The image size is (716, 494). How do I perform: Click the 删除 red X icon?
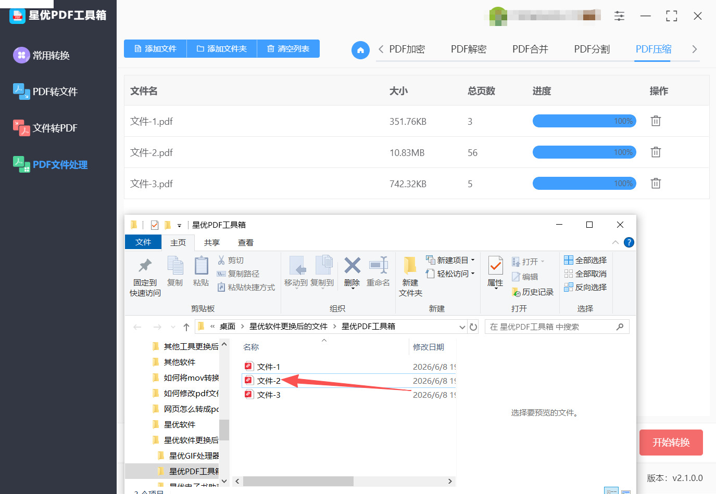click(x=352, y=265)
